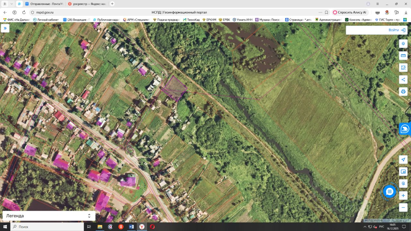Open the АРМ «Специалист bookmark
This screenshot has width=411, height=231.
click(x=136, y=20)
